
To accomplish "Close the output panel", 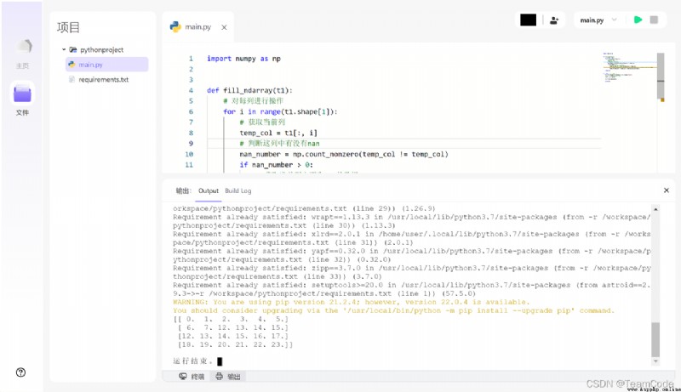I will click(x=667, y=190).
